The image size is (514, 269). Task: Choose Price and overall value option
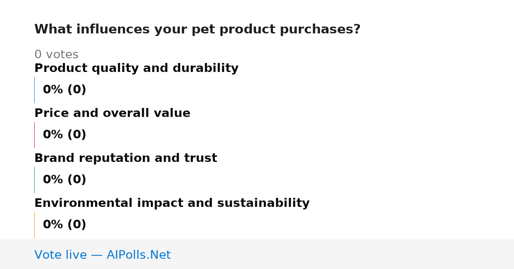(112, 114)
